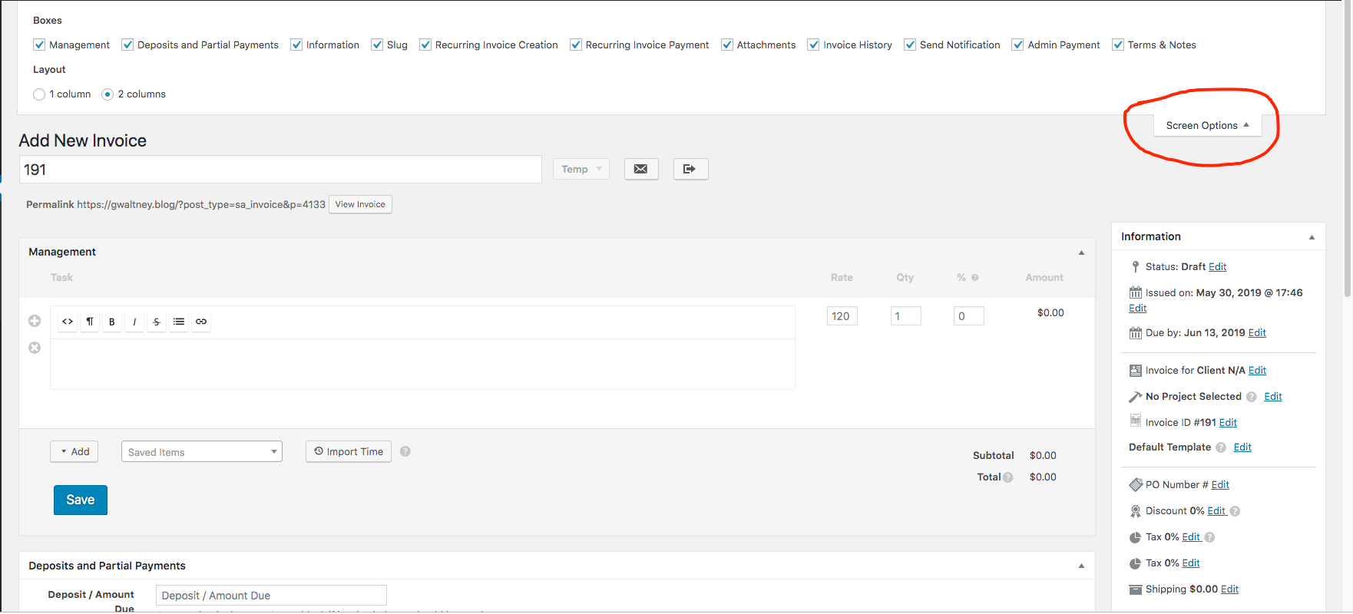Image resolution: width=1353 pixels, height=614 pixels.
Task: Add line item with plus icon
Action: coord(35,321)
